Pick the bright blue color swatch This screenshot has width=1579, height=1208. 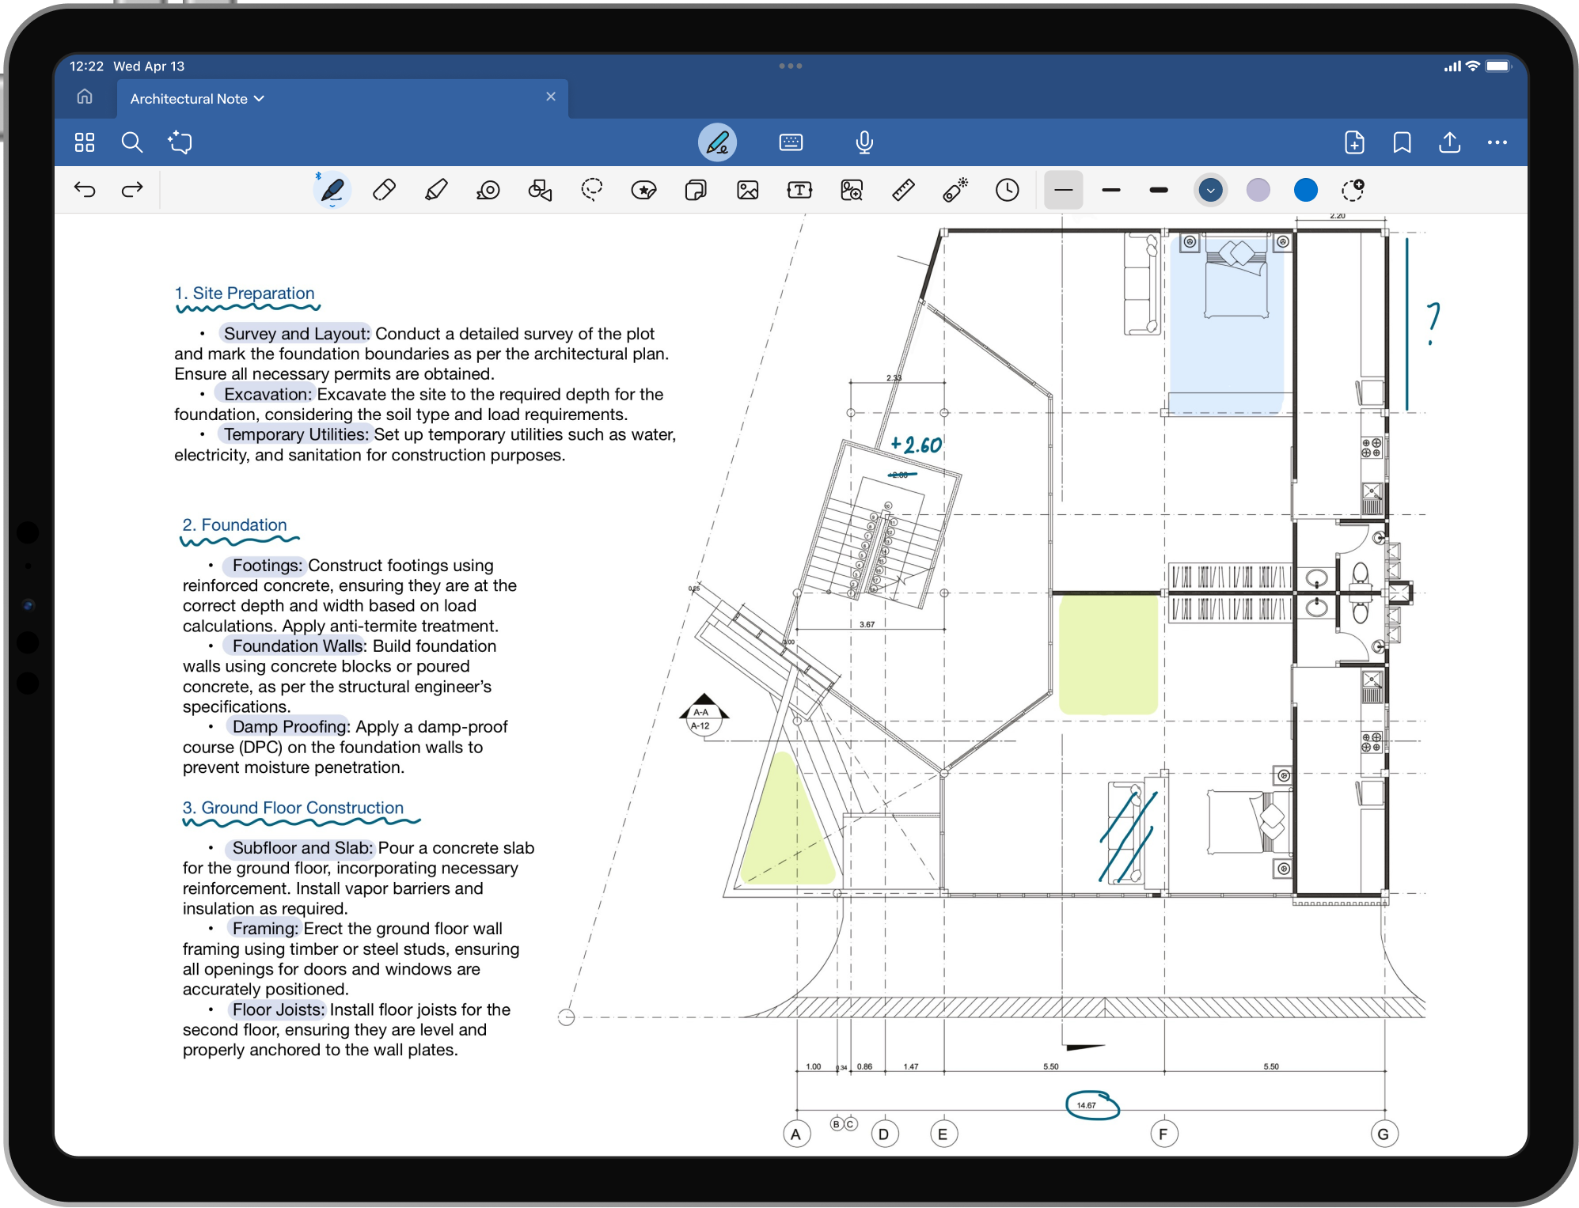pyautogui.click(x=1305, y=190)
